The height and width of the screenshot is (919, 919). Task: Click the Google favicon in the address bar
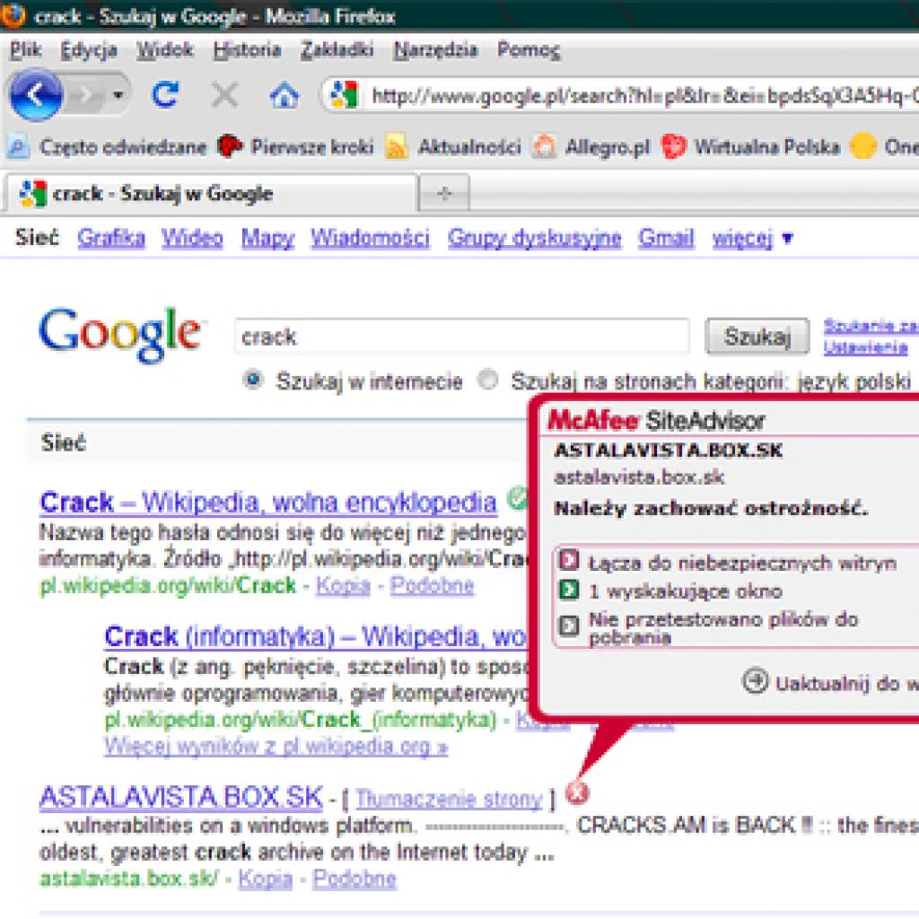344,95
